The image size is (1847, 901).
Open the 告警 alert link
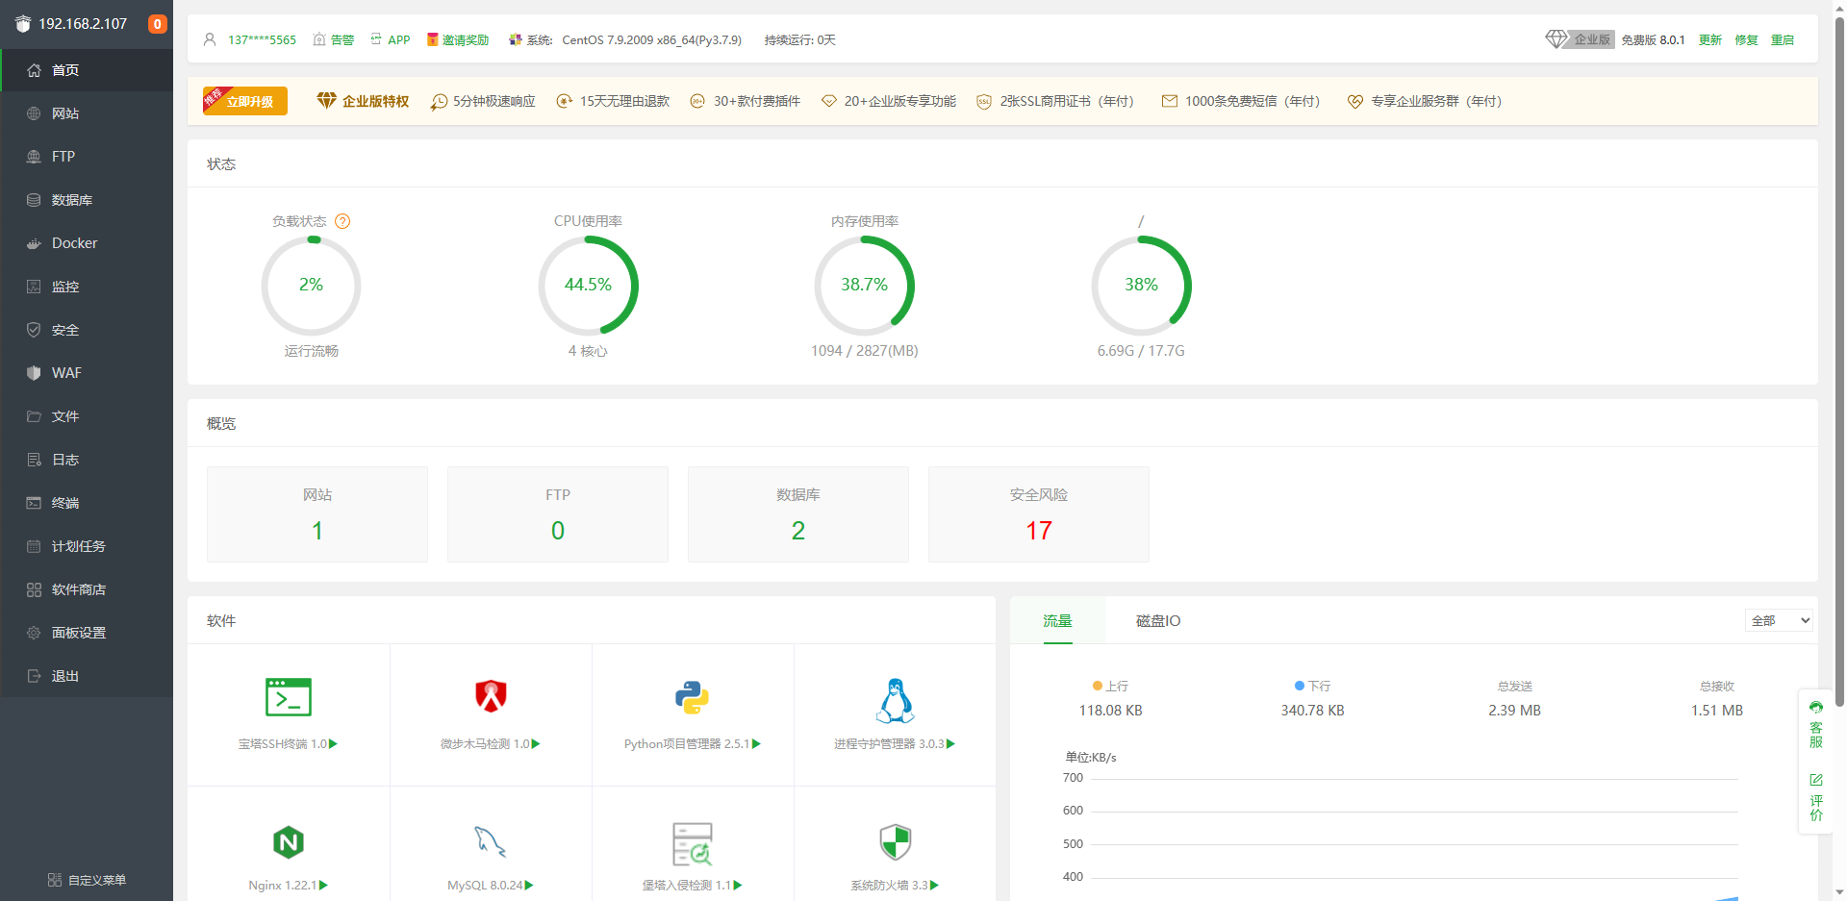tap(334, 39)
